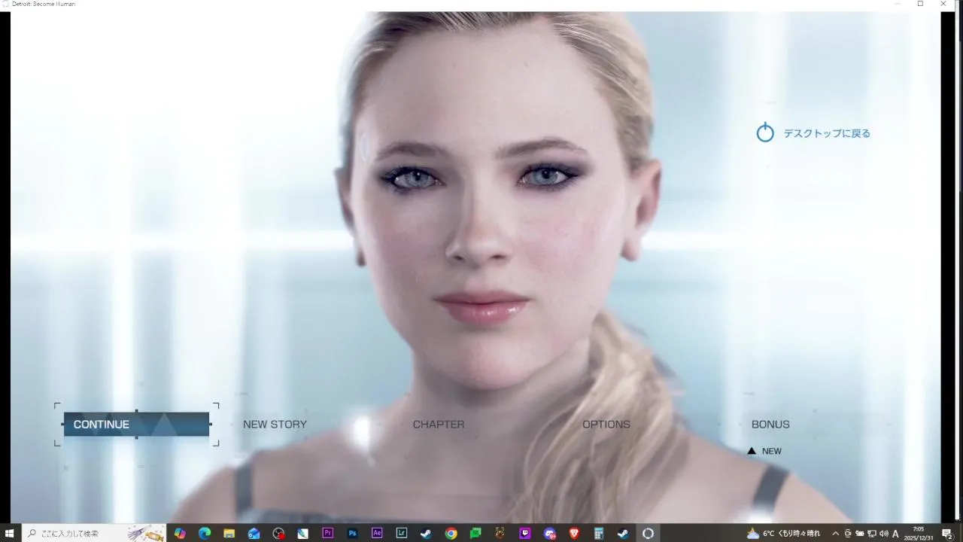
Task: Expand hidden system tray icons
Action: coord(835,534)
